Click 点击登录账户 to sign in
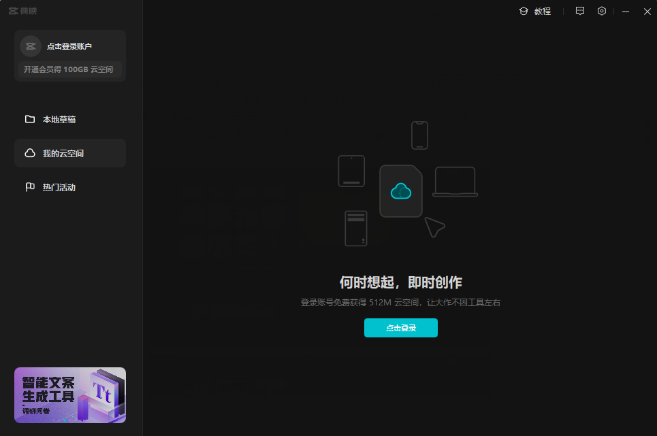The image size is (657, 436). pos(71,46)
